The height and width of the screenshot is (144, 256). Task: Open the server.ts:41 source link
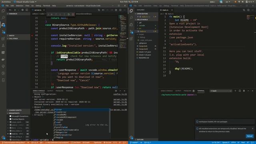tap(120, 102)
